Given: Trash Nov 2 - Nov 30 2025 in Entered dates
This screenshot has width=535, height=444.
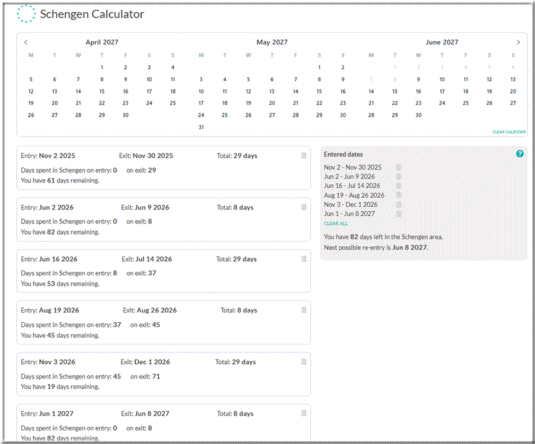Looking at the screenshot, I should [399, 168].
